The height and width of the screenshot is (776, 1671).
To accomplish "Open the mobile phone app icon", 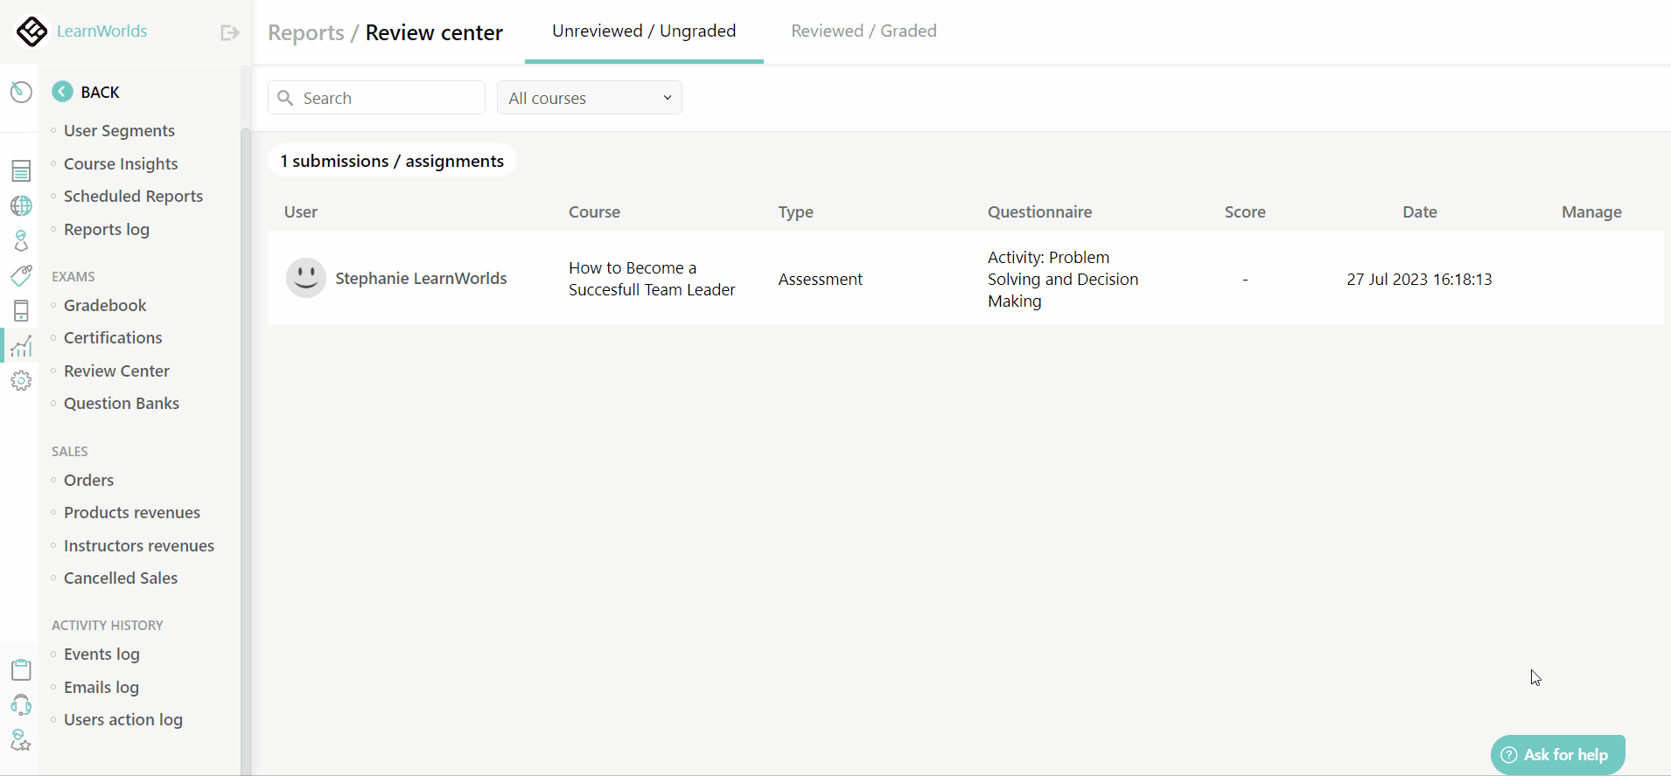I will pos(21,310).
